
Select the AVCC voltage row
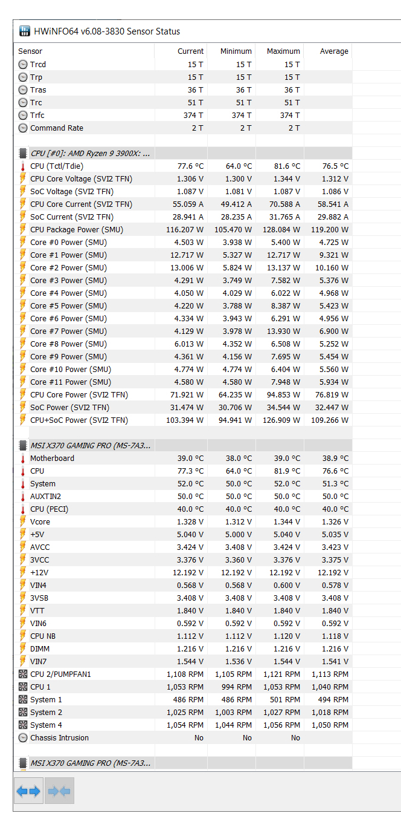[183, 547]
